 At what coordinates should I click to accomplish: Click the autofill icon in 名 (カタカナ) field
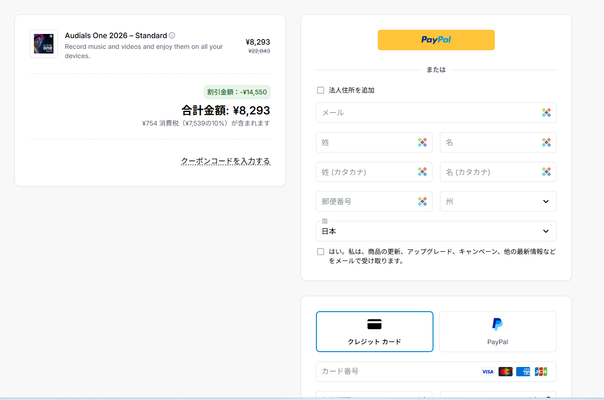pos(546,172)
